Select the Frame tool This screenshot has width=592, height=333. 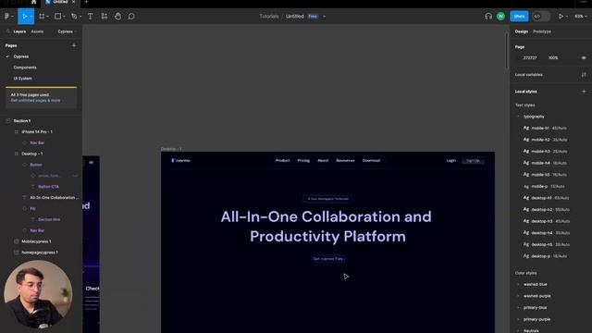(x=42, y=17)
